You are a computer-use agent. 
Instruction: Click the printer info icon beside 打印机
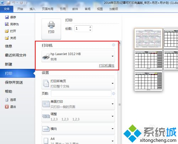(x=114, y=45)
